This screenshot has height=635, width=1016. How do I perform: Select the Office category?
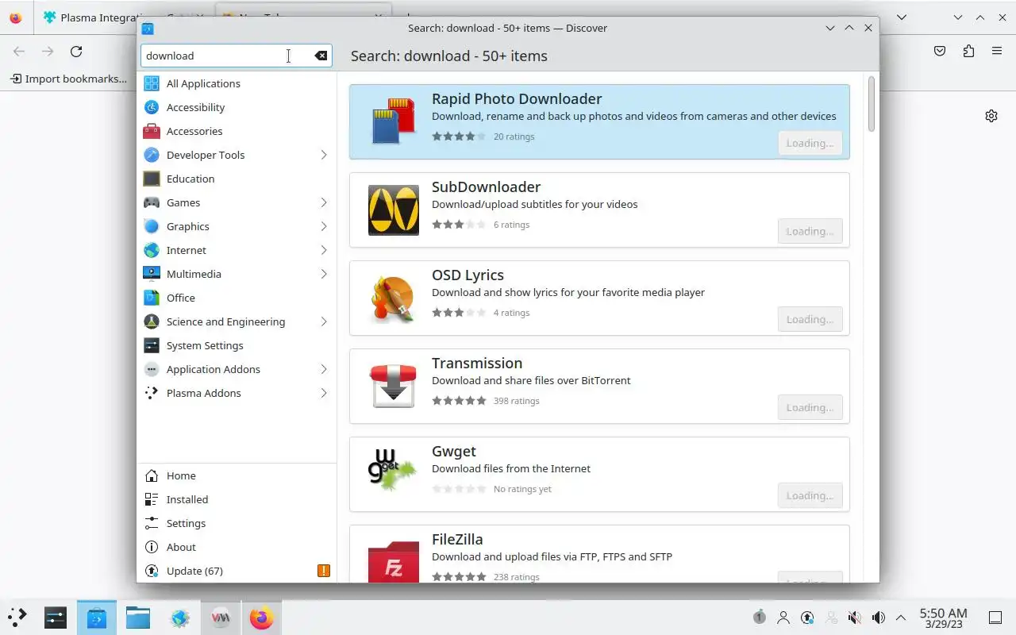[x=237, y=298]
